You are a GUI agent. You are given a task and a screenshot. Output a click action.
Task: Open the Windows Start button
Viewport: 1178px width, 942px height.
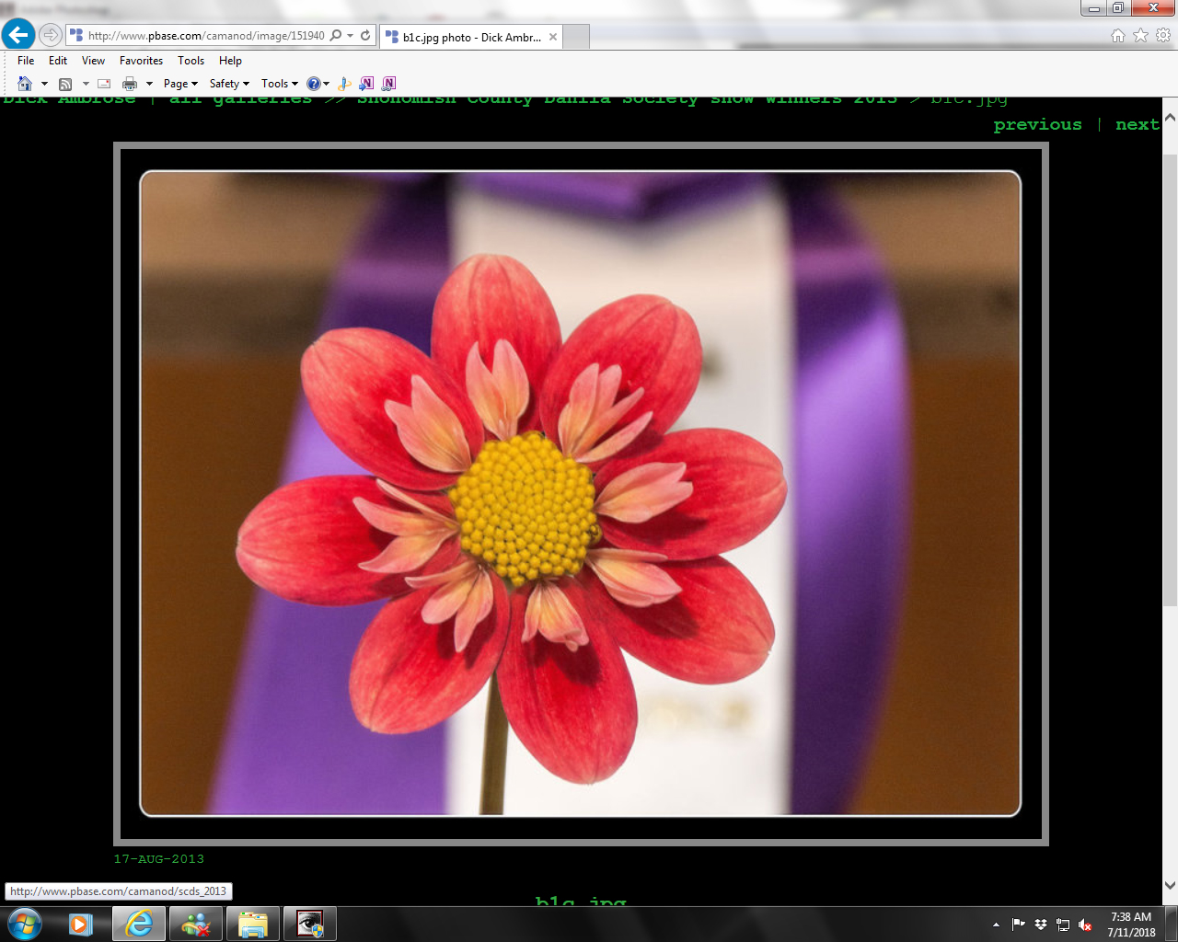[x=24, y=924]
